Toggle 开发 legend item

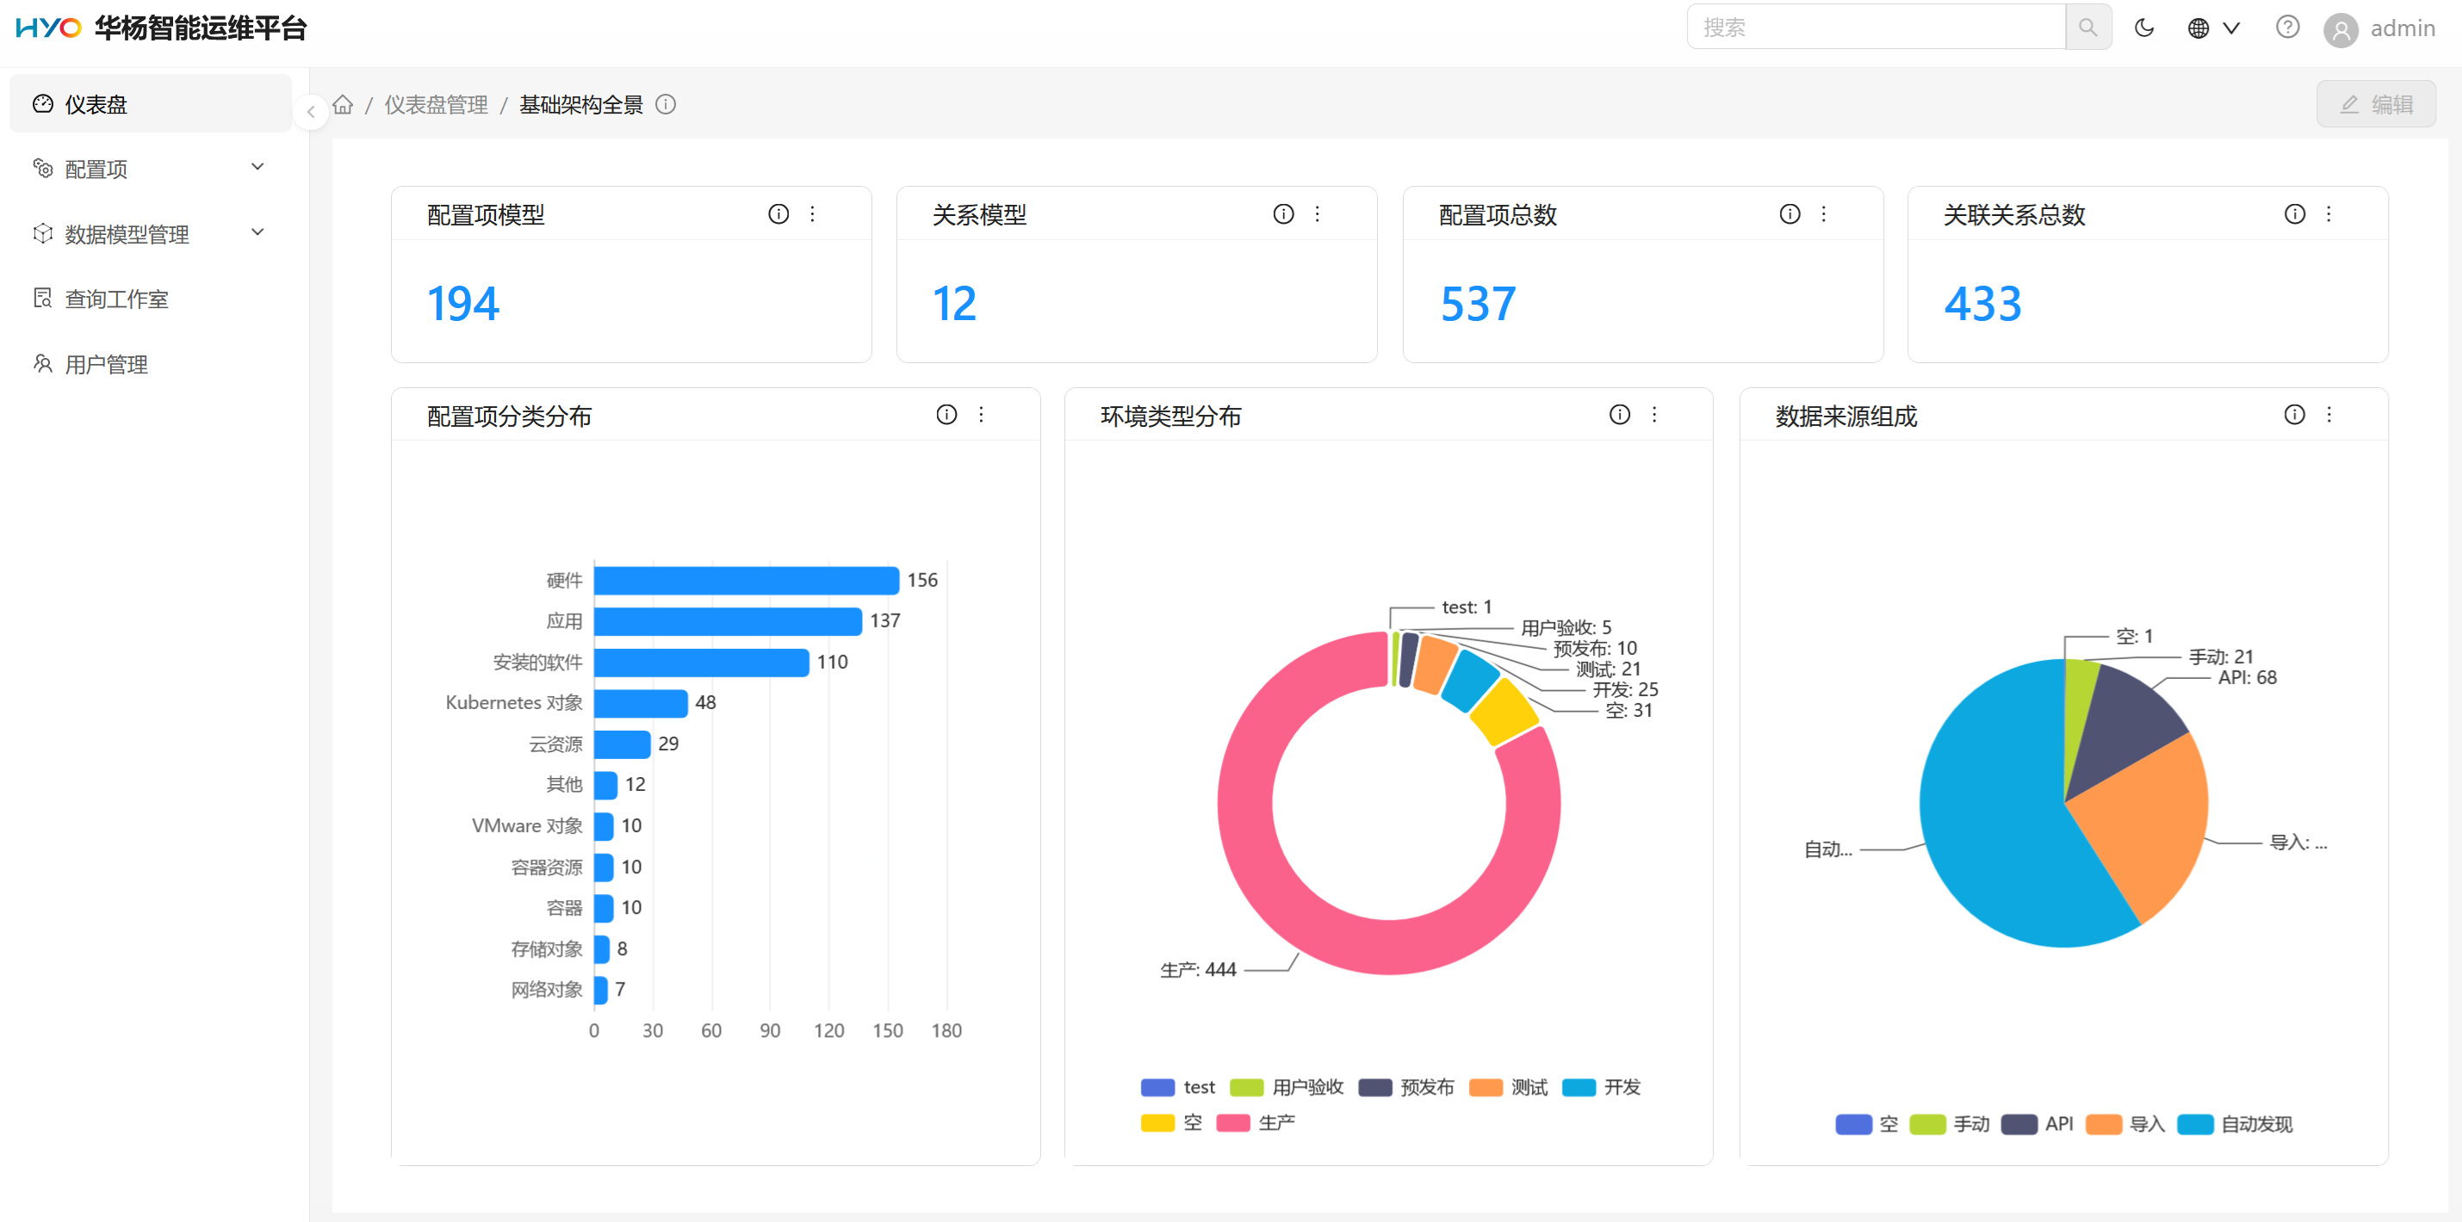[x=1601, y=1087]
